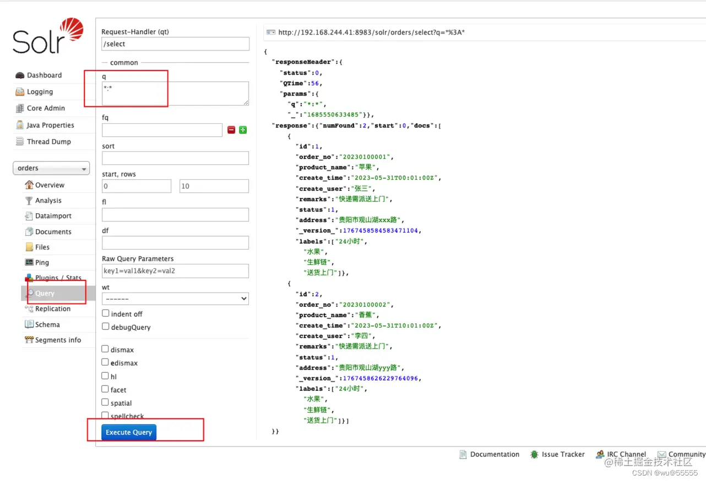Click the sort input field

pos(175,158)
